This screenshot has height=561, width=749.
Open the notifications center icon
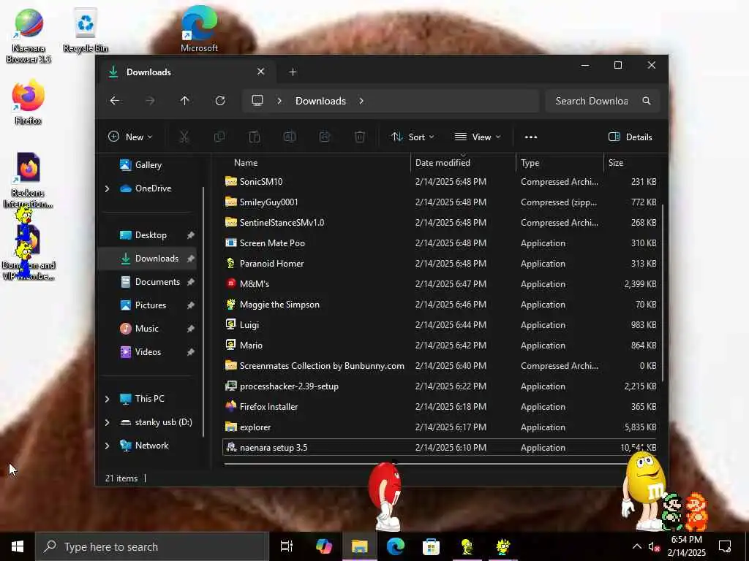pyautogui.click(x=725, y=546)
